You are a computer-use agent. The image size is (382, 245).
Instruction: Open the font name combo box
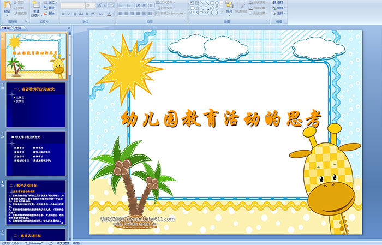(73, 5)
